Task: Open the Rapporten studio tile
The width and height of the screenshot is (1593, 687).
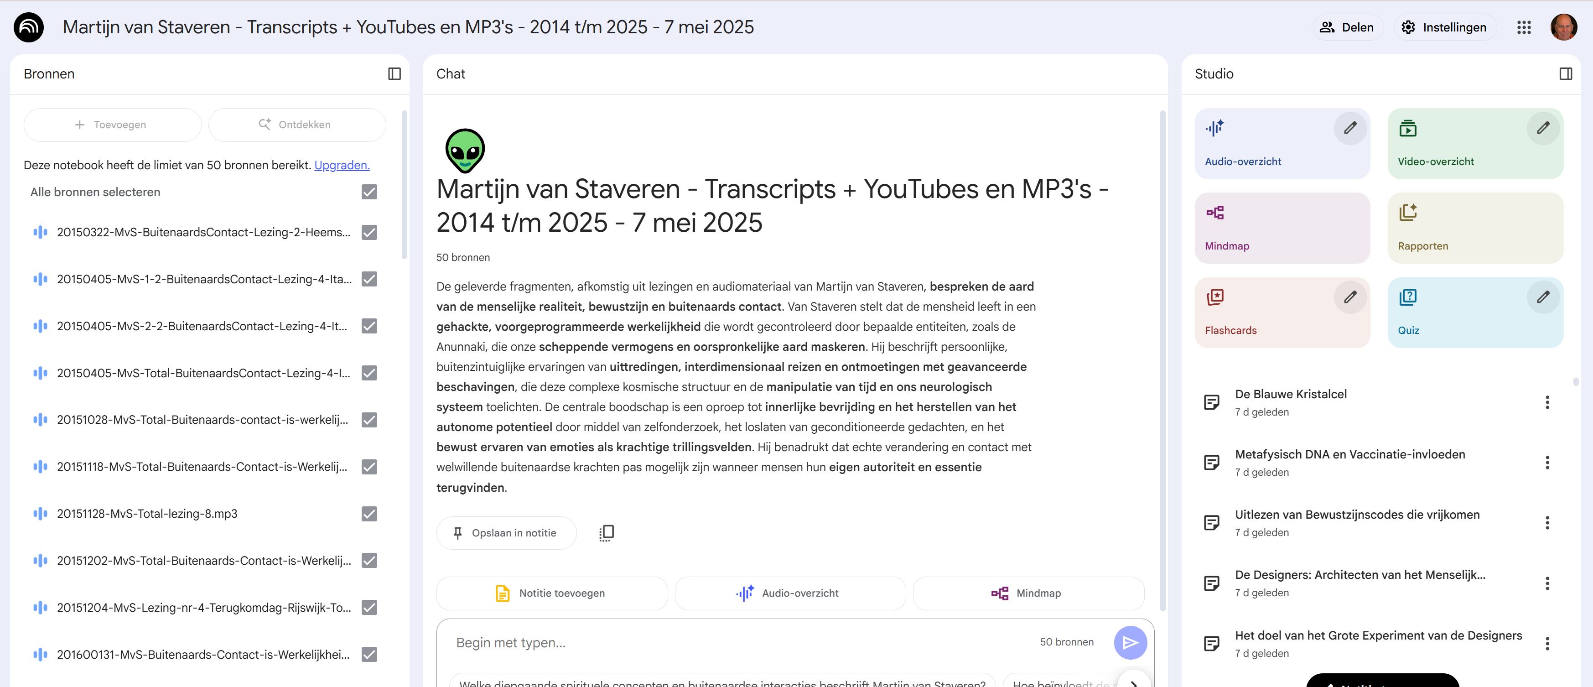Action: click(1475, 228)
